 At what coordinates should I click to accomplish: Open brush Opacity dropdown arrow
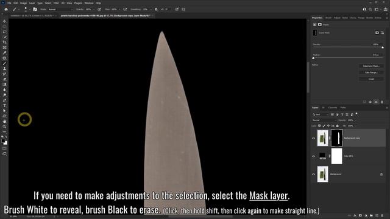[x=93, y=10]
